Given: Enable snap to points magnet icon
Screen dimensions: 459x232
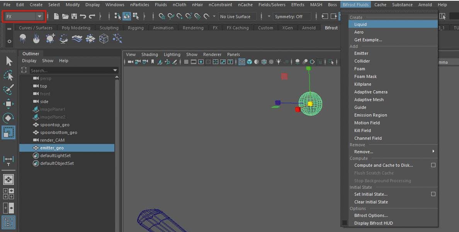Looking at the screenshot, I should pos(179,16).
